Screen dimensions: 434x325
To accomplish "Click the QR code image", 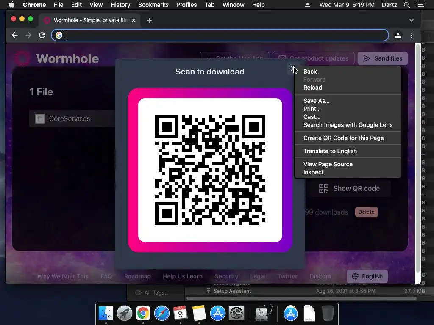I will click(x=210, y=170).
